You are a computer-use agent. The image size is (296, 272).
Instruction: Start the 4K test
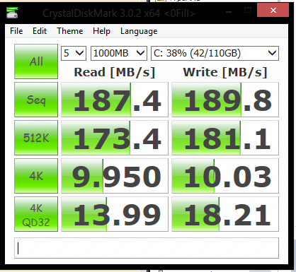click(36, 176)
